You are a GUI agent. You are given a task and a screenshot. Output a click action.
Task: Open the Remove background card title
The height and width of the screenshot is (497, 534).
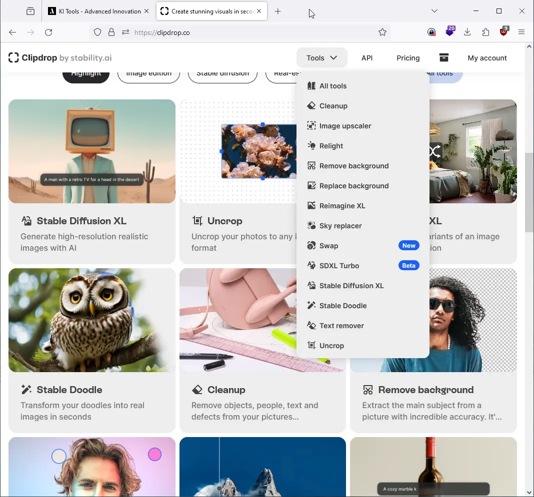tap(425, 390)
